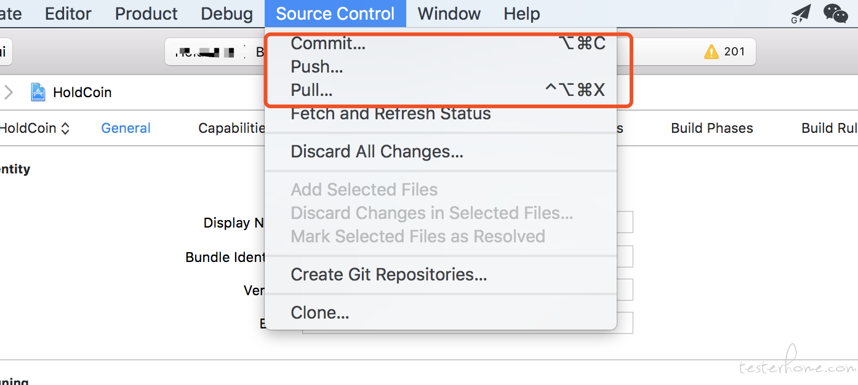Open the HoldCoin target selector popup

[34, 128]
